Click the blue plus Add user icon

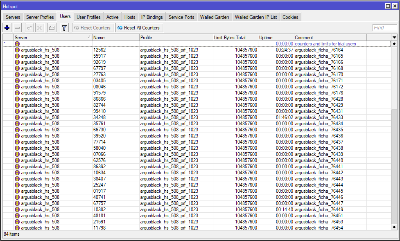click(x=7, y=28)
